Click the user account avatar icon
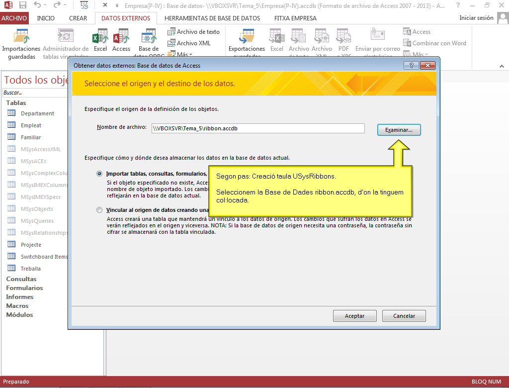The image size is (509, 388). coord(503,18)
